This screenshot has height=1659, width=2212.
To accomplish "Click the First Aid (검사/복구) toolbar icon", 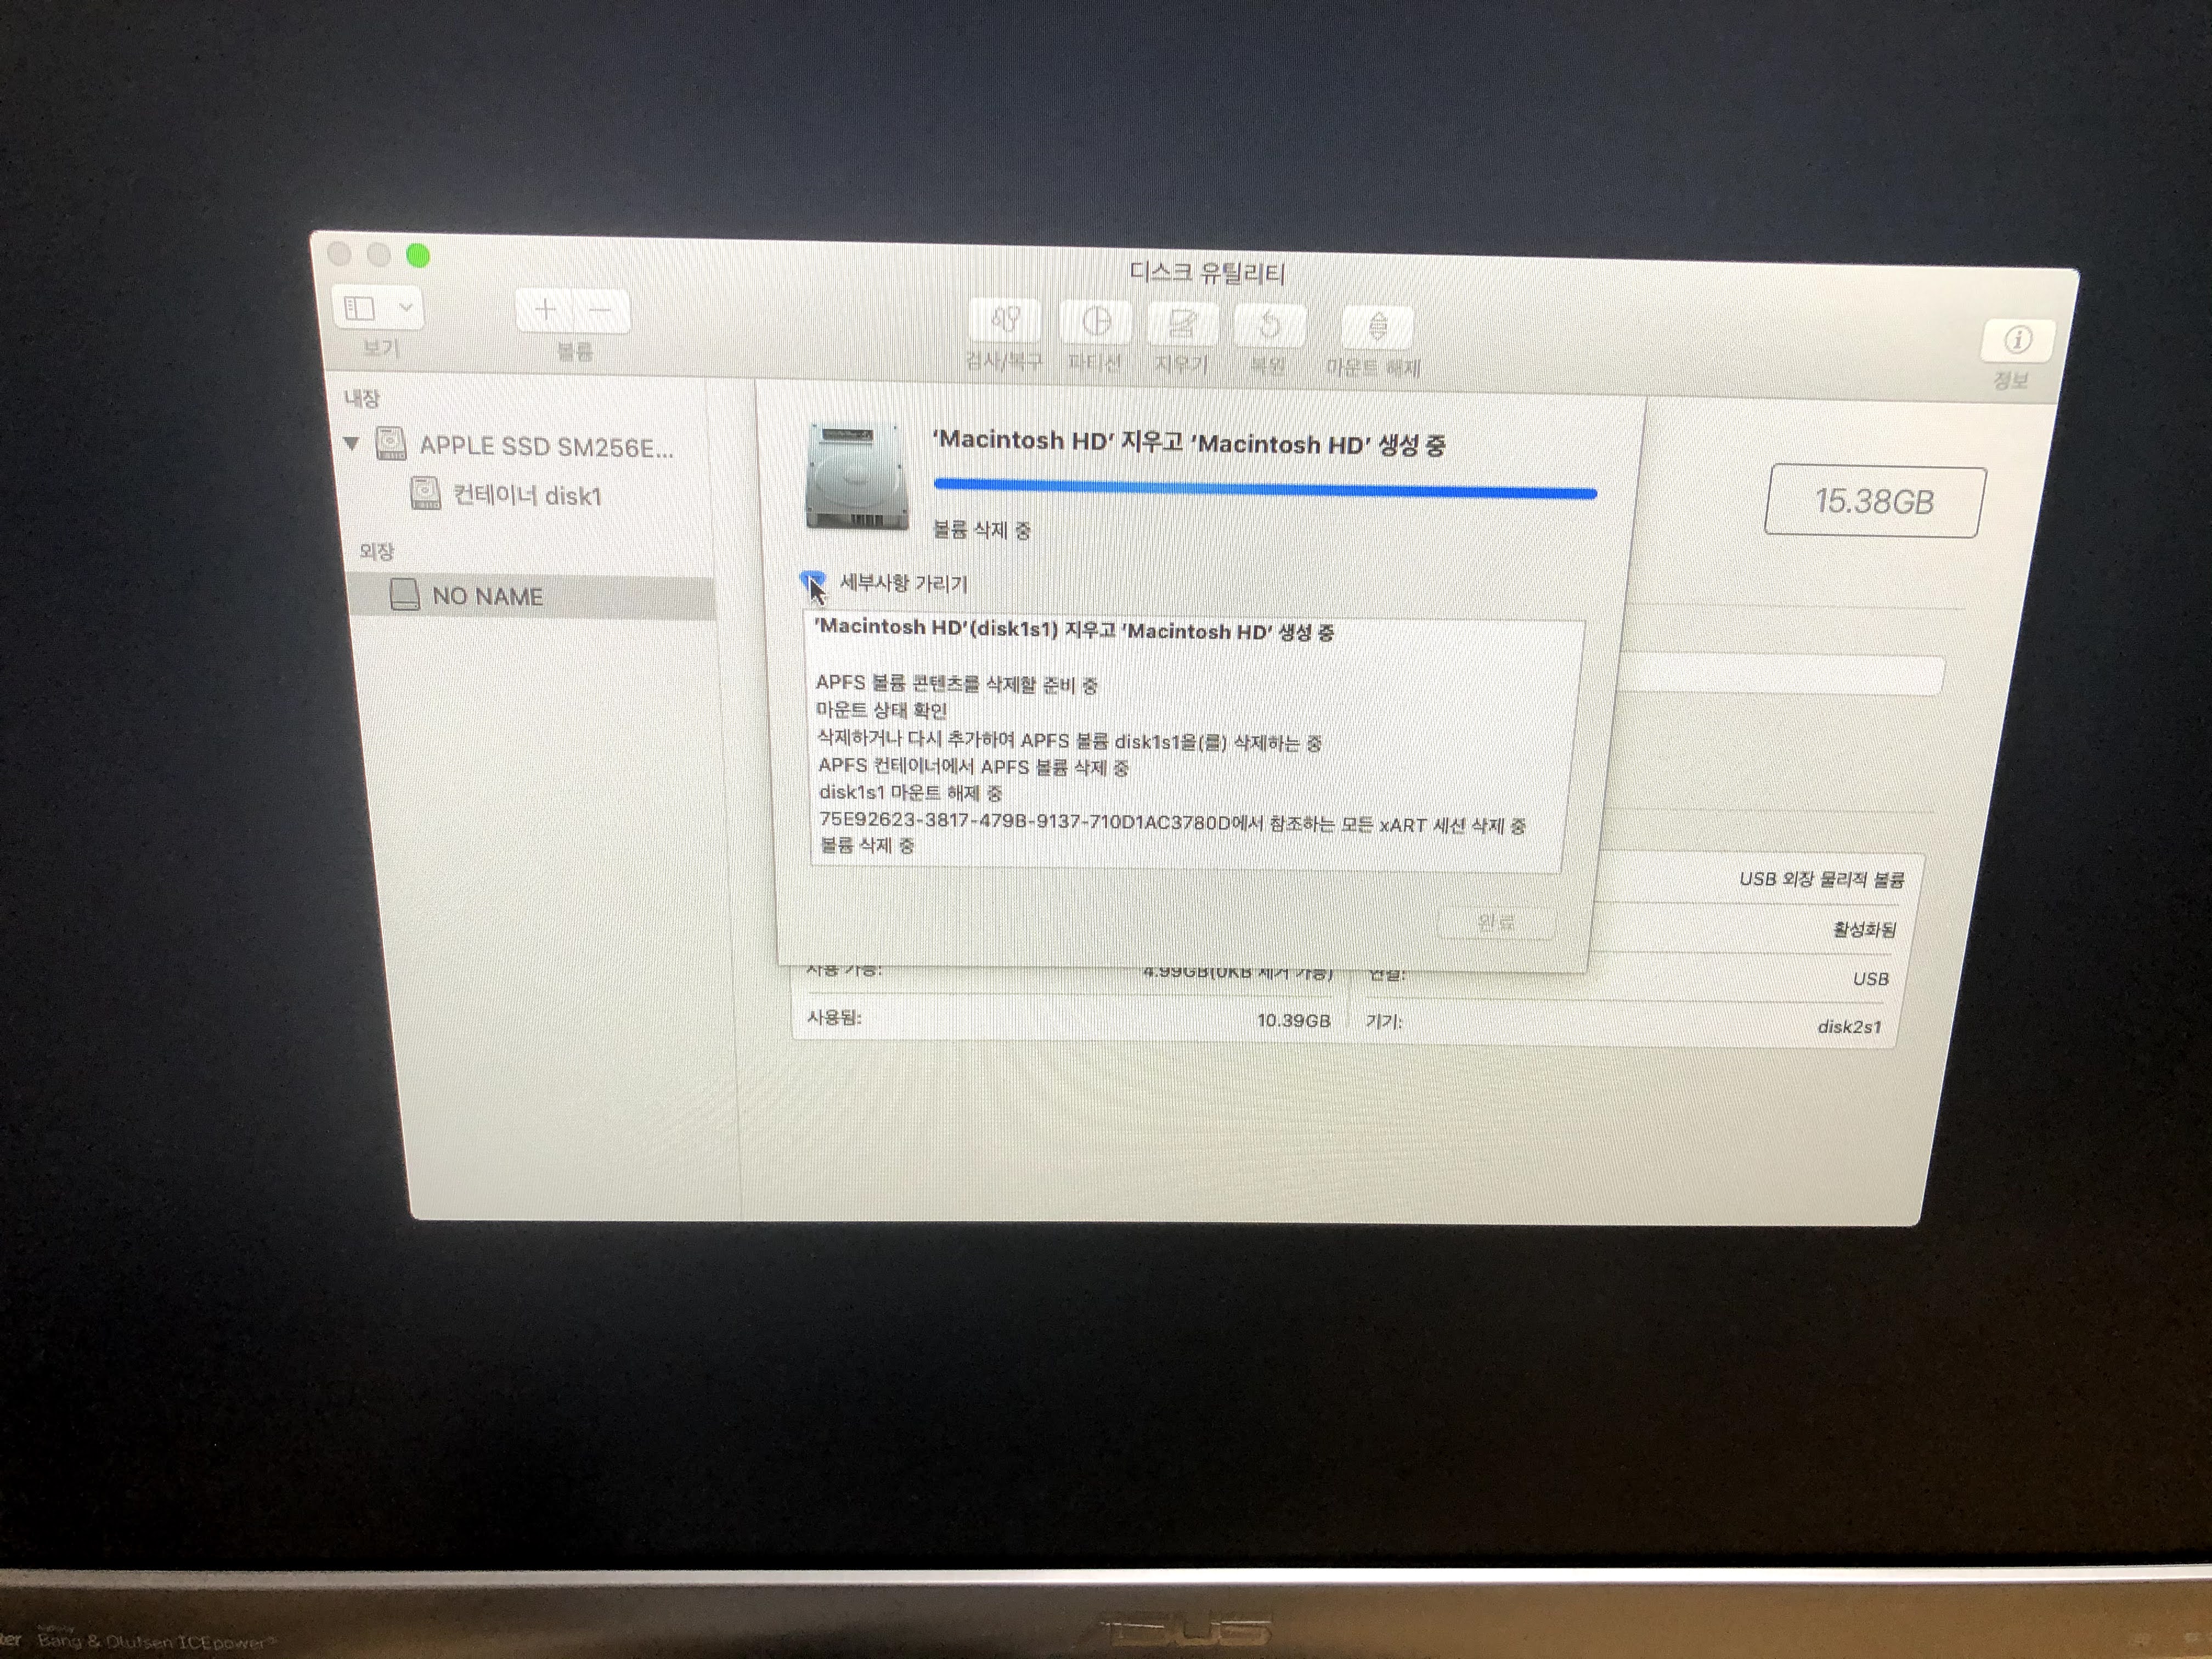I will (1005, 320).
